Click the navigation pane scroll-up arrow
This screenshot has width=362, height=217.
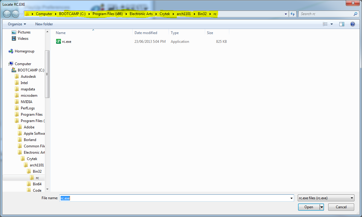[x=47, y=31]
